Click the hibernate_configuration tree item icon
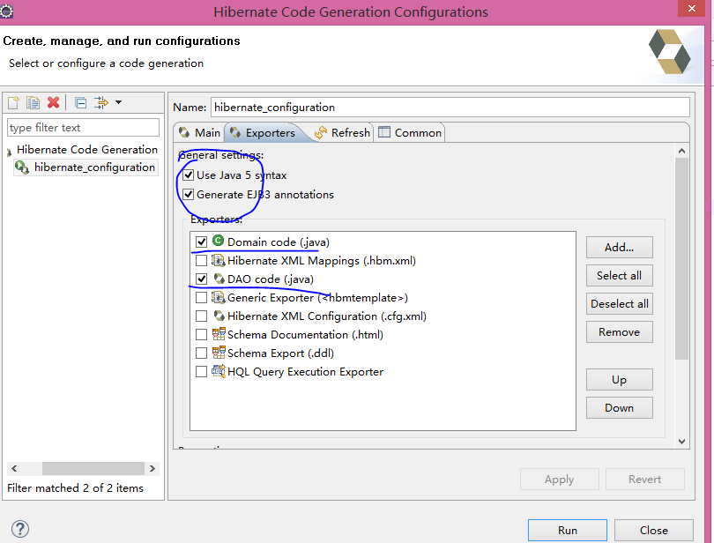The image size is (714, 543). 22,167
